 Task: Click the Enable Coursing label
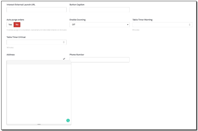click(x=78, y=20)
